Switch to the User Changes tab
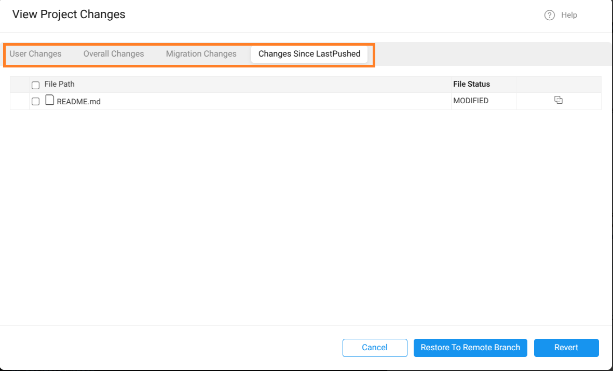Image resolution: width=613 pixels, height=371 pixels. pyautogui.click(x=36, y=53)
